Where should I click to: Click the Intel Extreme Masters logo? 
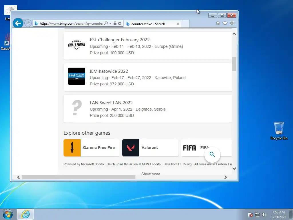point(77,76)
